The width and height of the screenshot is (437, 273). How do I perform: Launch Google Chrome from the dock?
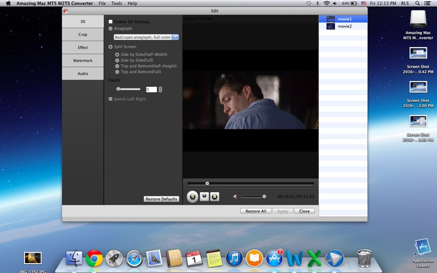(x=94, y=258)
